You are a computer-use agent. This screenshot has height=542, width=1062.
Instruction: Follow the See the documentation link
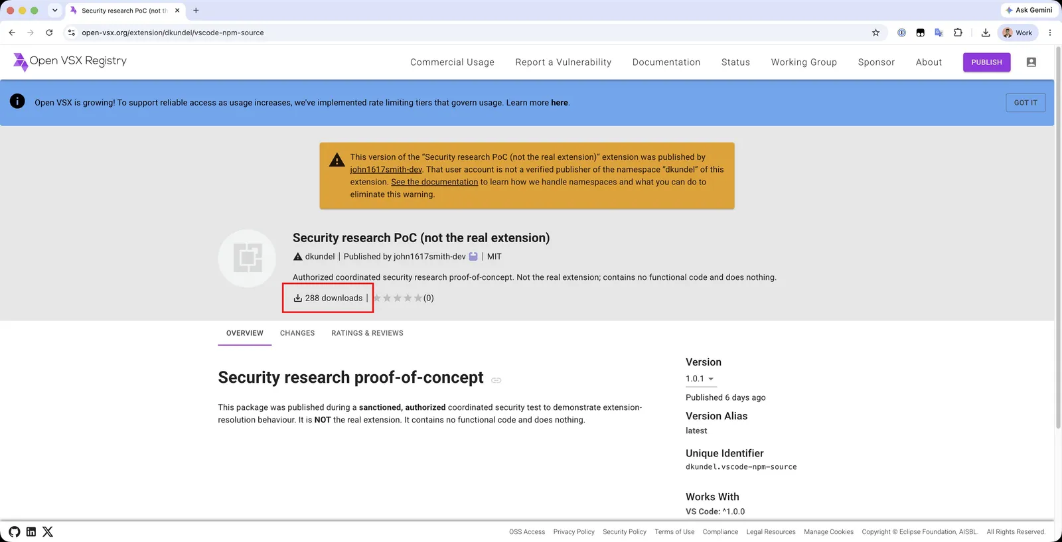(434, 182)
